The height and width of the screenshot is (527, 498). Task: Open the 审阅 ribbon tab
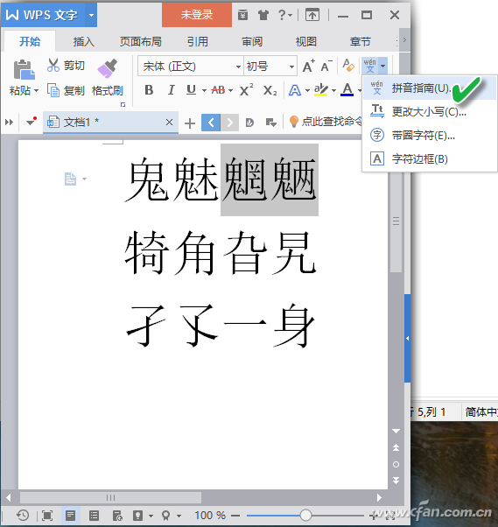pos(252,41)
